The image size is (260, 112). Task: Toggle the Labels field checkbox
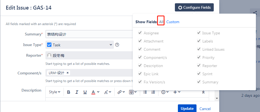199,41
